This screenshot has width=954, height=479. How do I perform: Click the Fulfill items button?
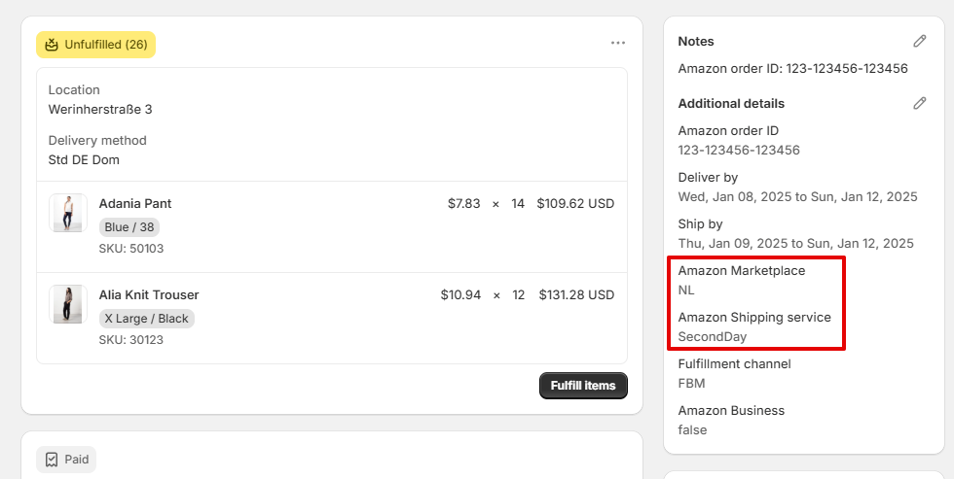tap(583, 386)
